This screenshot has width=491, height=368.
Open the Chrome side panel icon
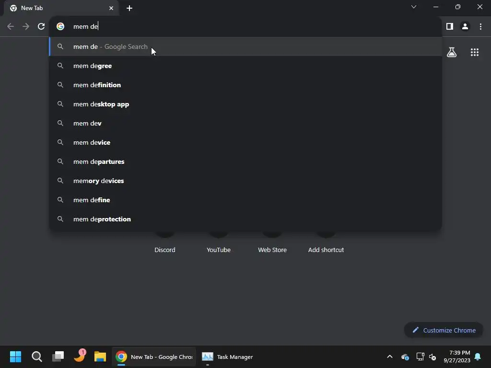click(x=450, y=27)
